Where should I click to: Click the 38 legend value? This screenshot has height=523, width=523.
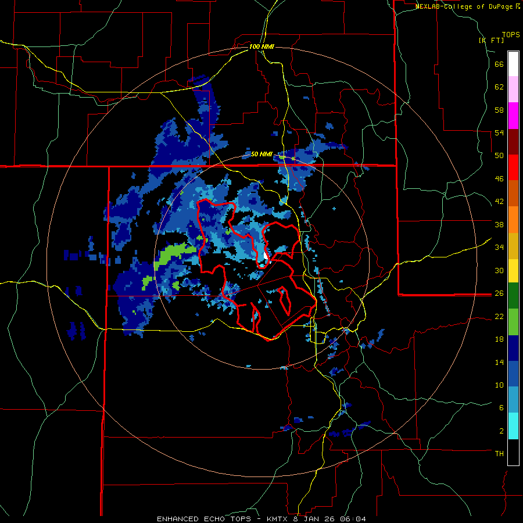tap(499, 224)
